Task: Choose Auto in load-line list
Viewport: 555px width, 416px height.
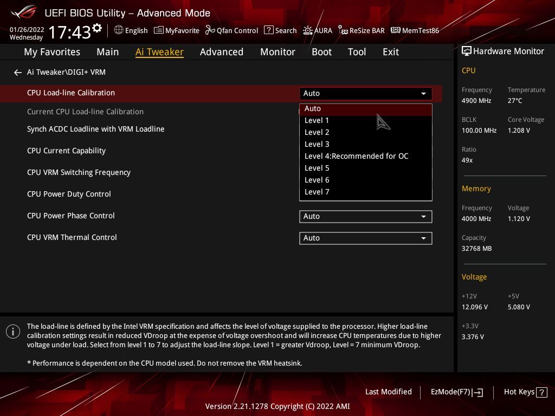Action: point(366,108)
